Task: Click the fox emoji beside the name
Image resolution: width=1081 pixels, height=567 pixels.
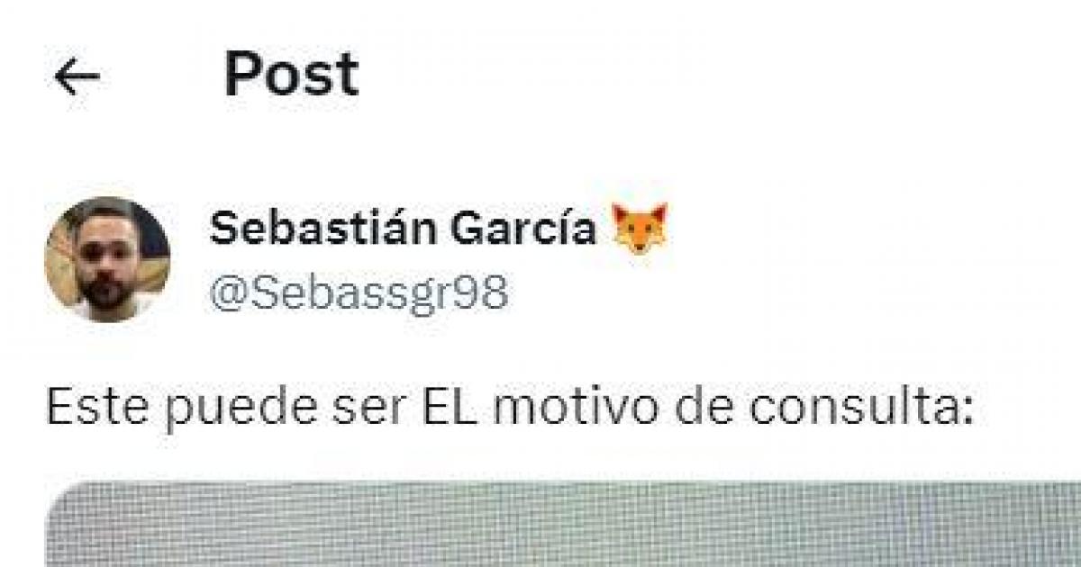Action: (x=640, y=229)
